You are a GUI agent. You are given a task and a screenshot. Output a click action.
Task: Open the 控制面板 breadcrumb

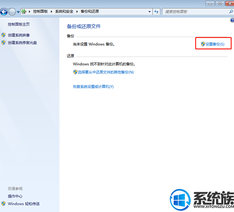click(40, 11)
